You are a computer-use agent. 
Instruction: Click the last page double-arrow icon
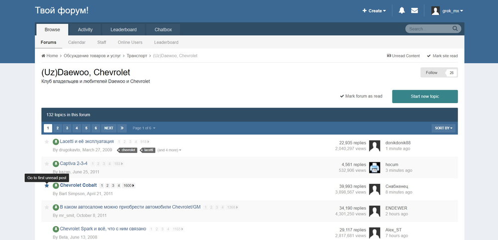click(x=123, y=128)
